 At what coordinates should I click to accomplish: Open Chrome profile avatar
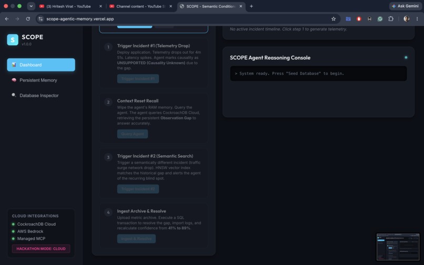406,19
